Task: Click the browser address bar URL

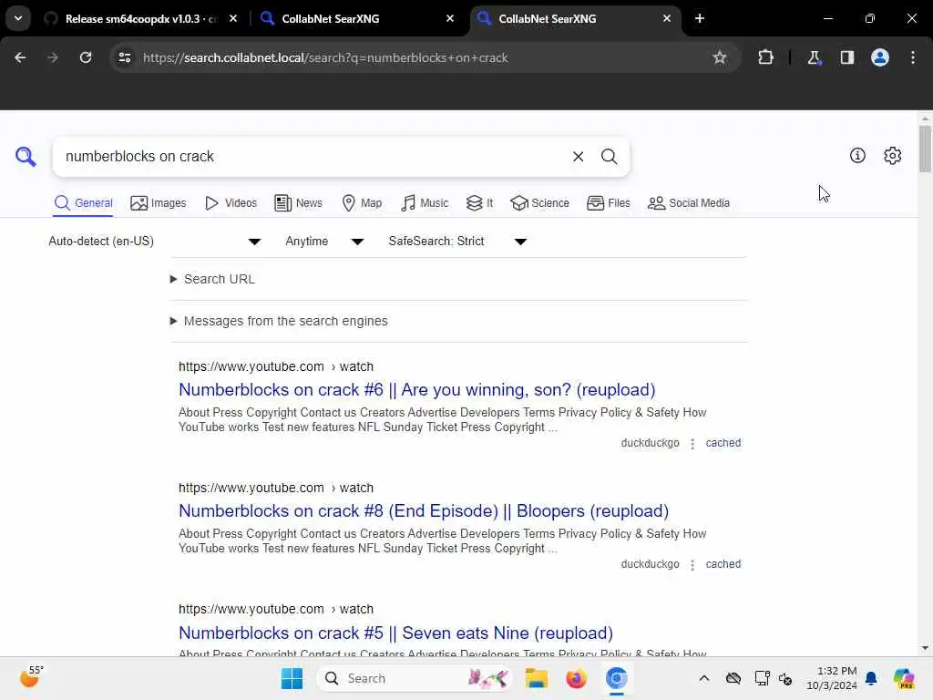Action: point(325,57)
